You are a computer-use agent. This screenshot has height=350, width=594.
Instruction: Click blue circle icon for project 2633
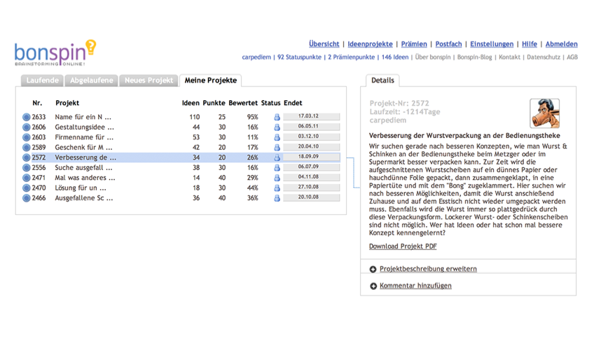[x=27, y=118]
